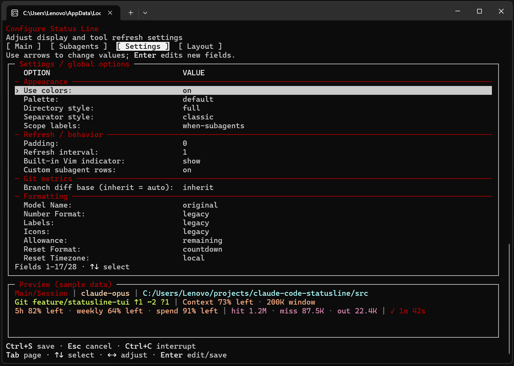Close the terminal tab
The image size is (514, 366).
[x=110, y=13]
